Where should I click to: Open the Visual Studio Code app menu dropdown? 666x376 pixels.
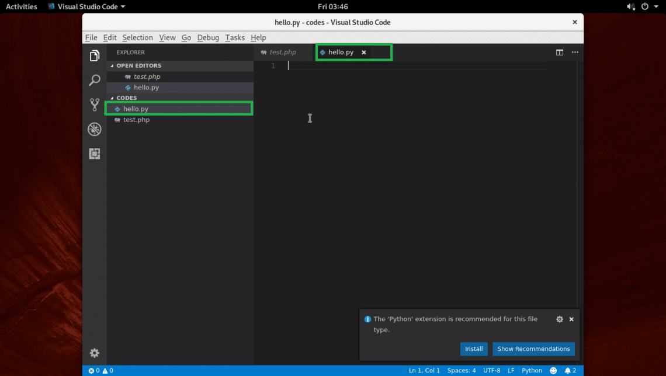point(86,6)
